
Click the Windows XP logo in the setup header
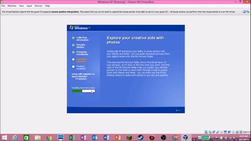pyautogui.click(x=80, y=28)
